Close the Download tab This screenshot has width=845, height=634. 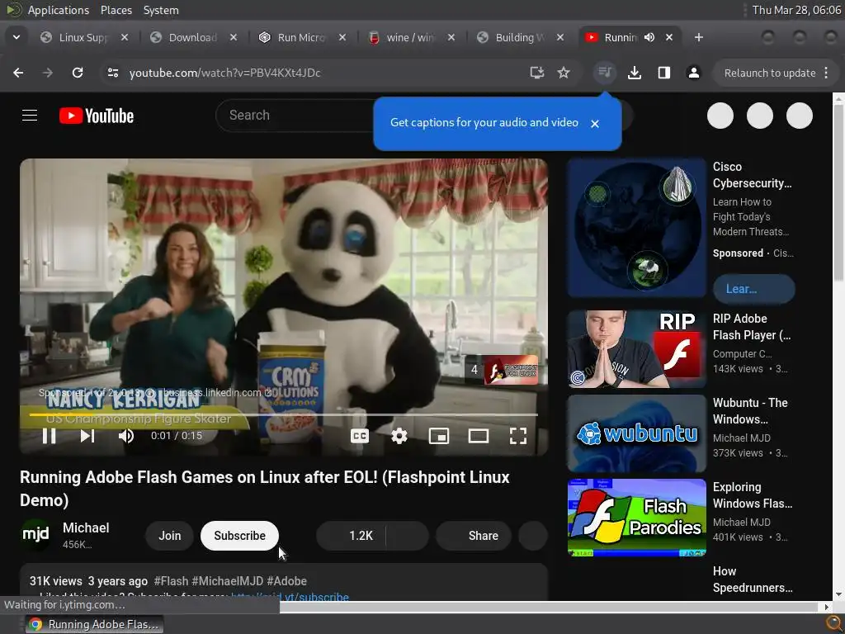tap(234, 37)
